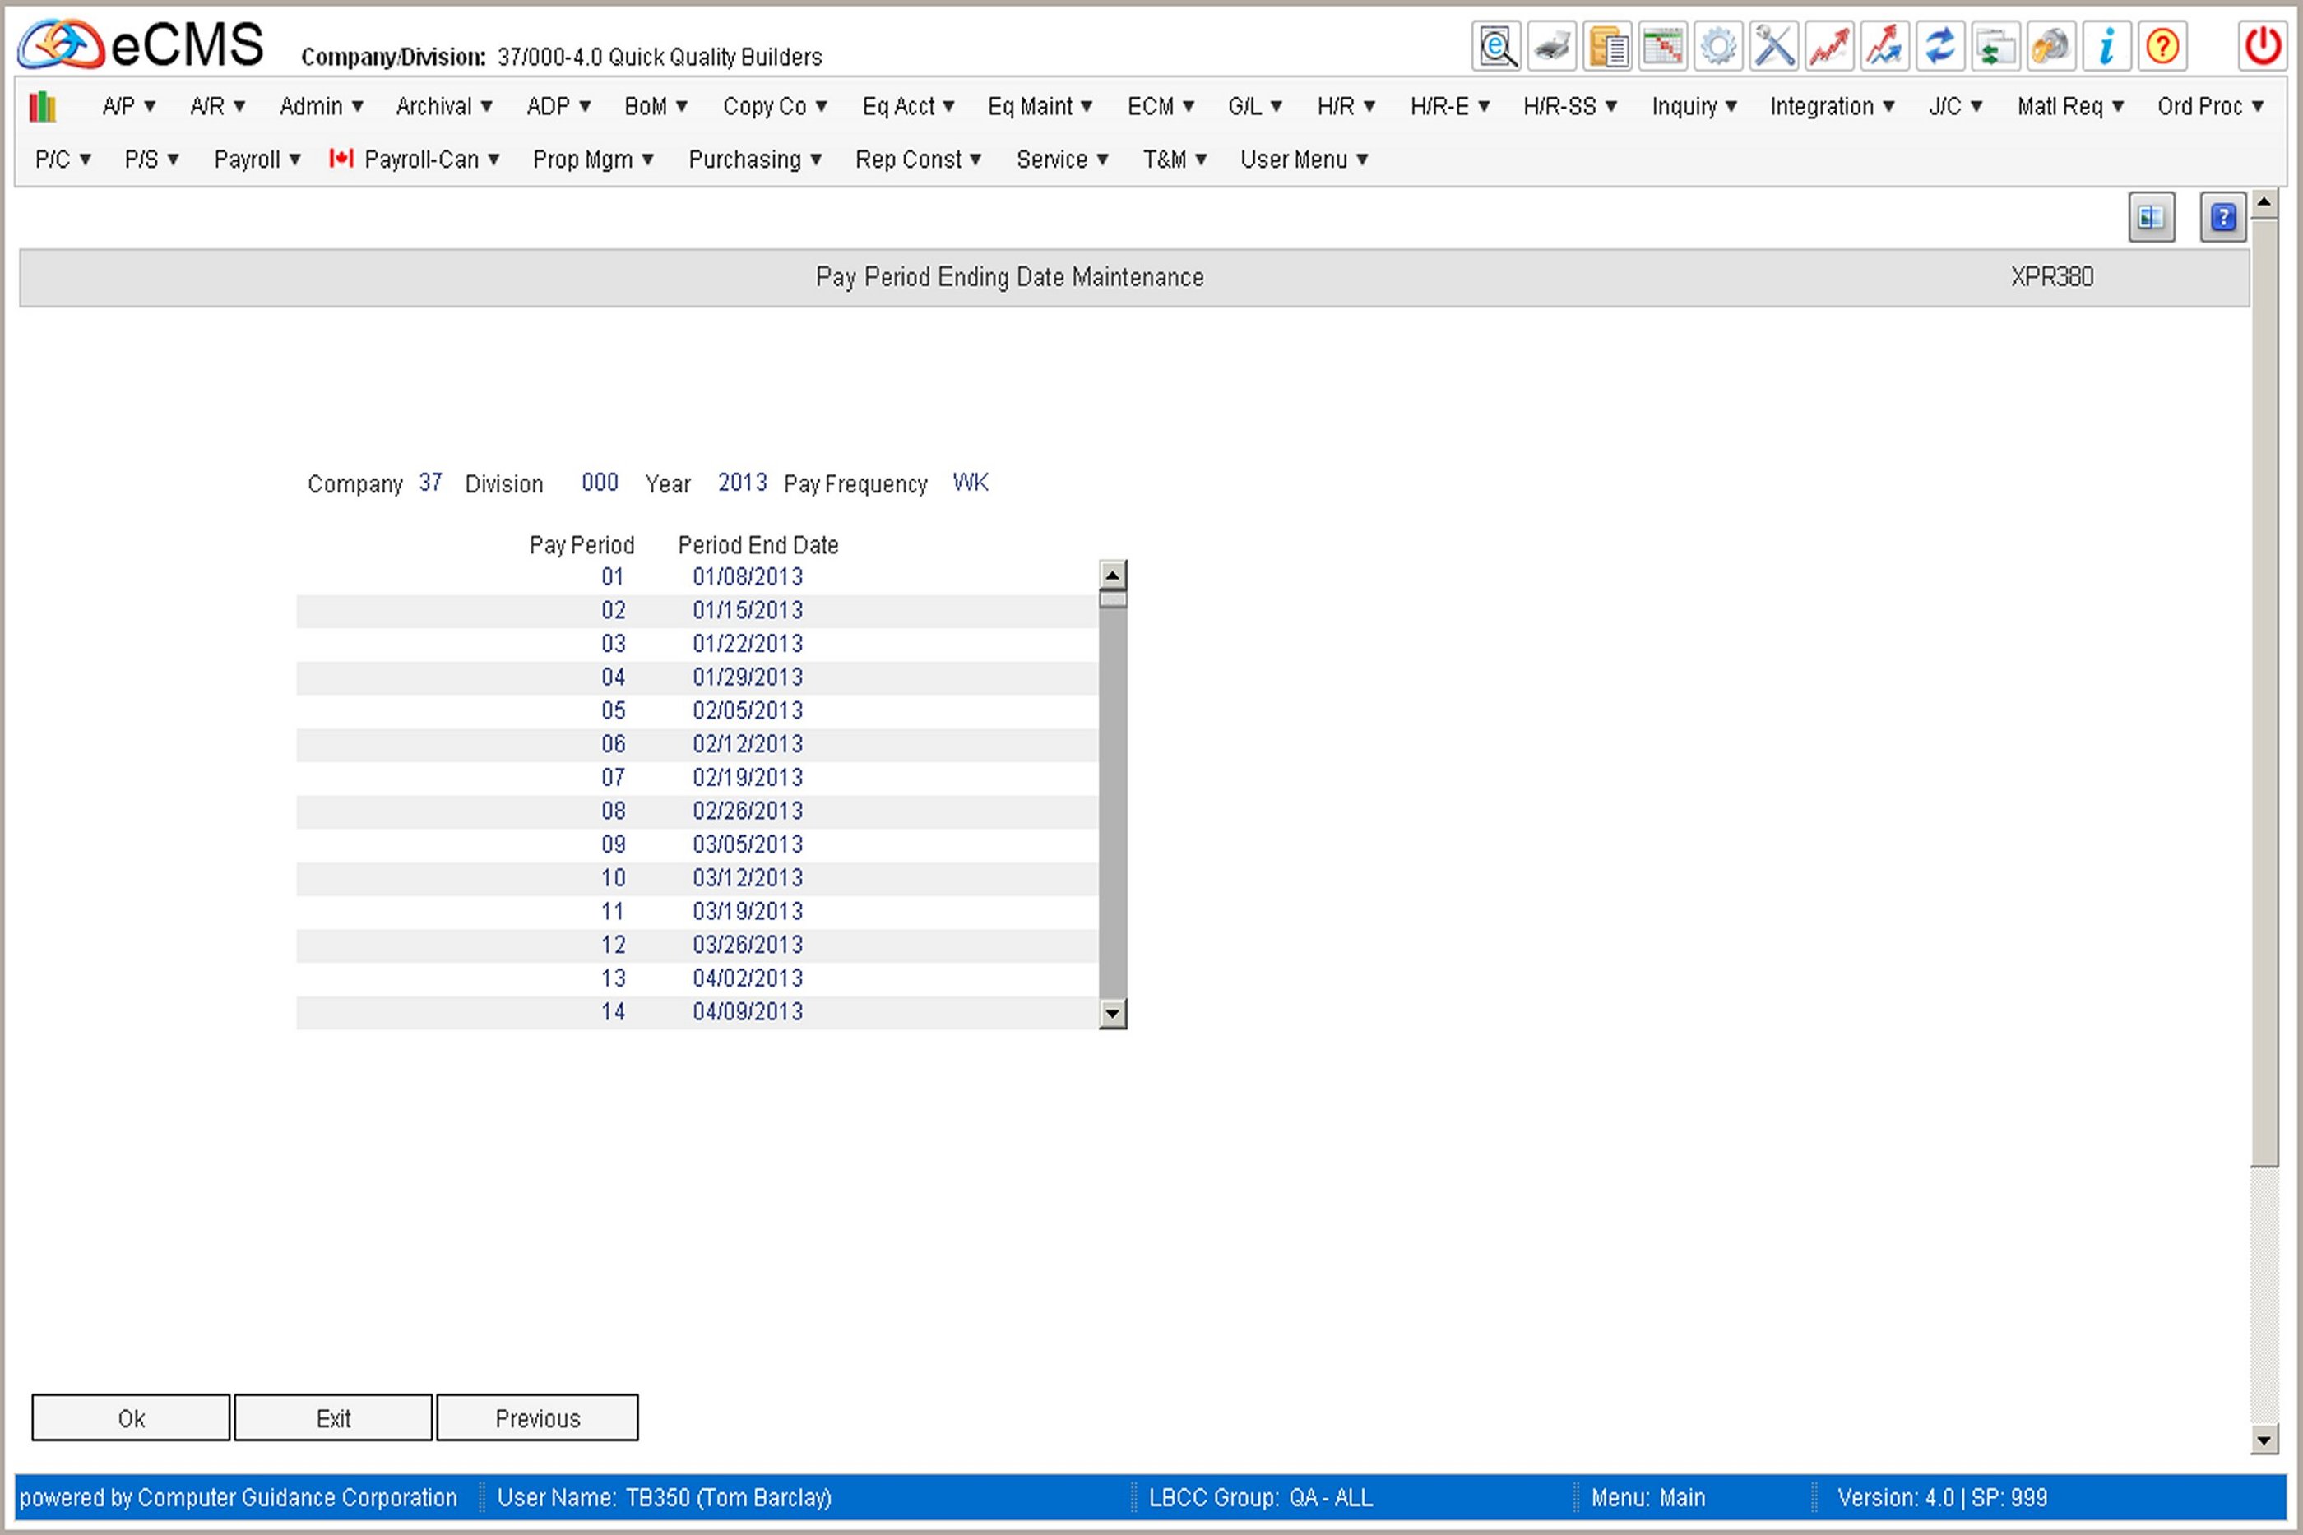This screenshot has width=2303, height=1535.
Task: Click the Previous button
Action: 536,1417
